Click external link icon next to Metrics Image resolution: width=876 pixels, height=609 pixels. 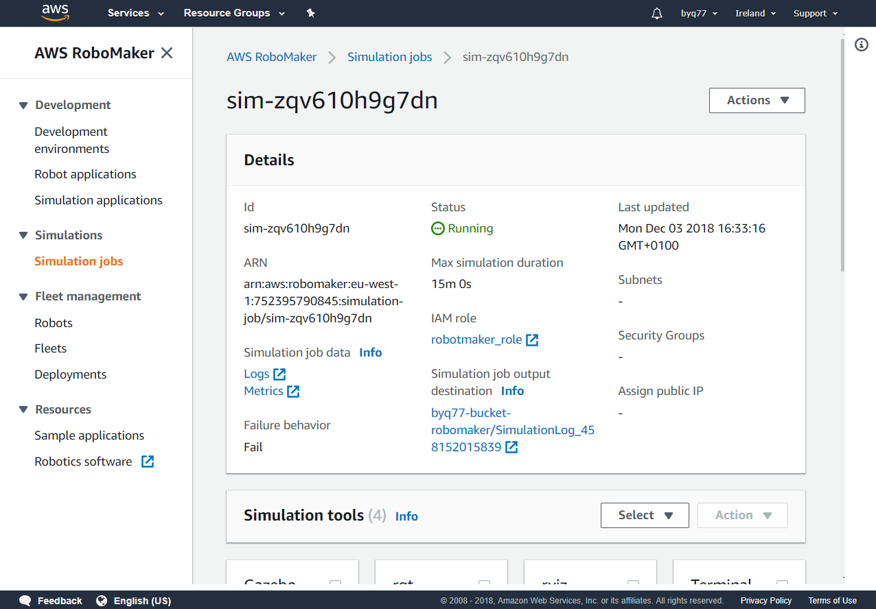[x=293, y=391]
